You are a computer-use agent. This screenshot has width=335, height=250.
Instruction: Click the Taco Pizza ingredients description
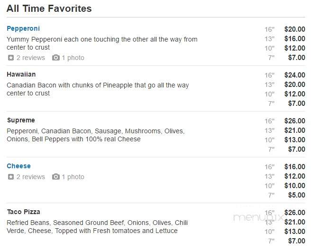point(97,226)
